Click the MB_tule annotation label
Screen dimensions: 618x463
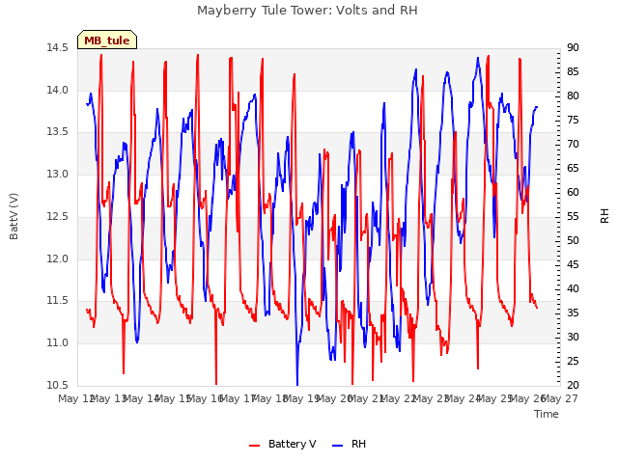point(107,40)
